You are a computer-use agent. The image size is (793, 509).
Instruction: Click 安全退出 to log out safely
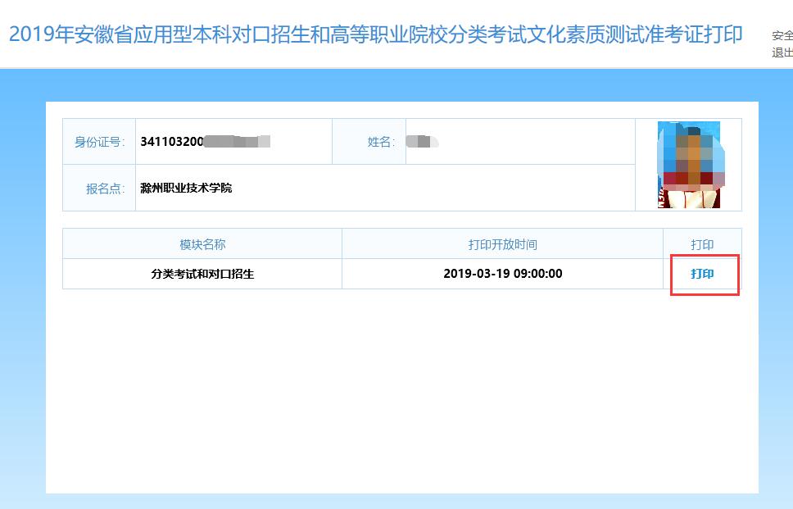[x=782, y=44]
